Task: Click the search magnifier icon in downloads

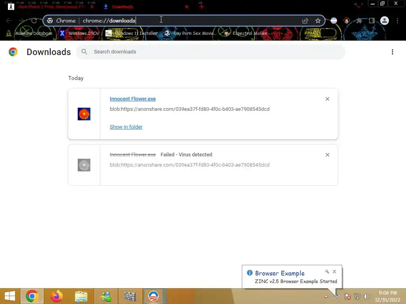Action: pyautogui.click(x=84, y=52)
